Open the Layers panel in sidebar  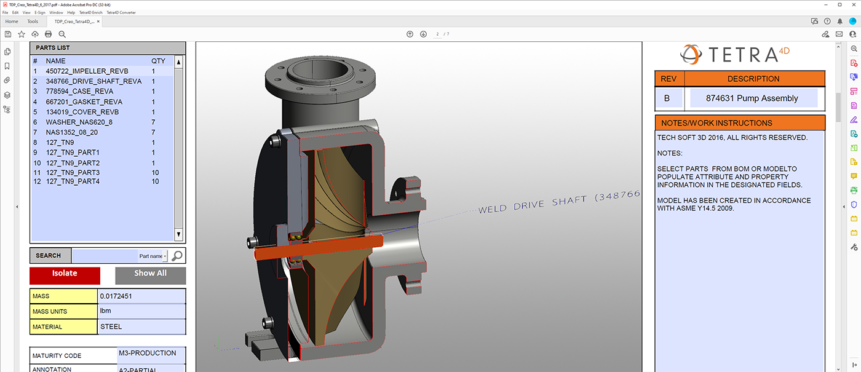pos(7,95)
